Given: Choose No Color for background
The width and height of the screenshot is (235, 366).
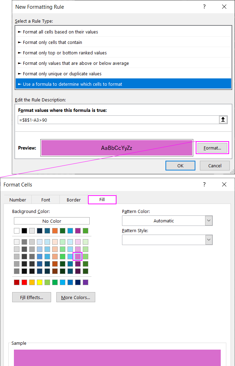Looking at the screenshot, I should [x=52, y=221].
